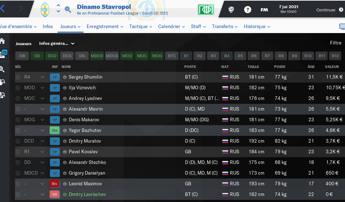Open help question mark icon
This screenshot has height=202, width=345.
tap(248, 10)
